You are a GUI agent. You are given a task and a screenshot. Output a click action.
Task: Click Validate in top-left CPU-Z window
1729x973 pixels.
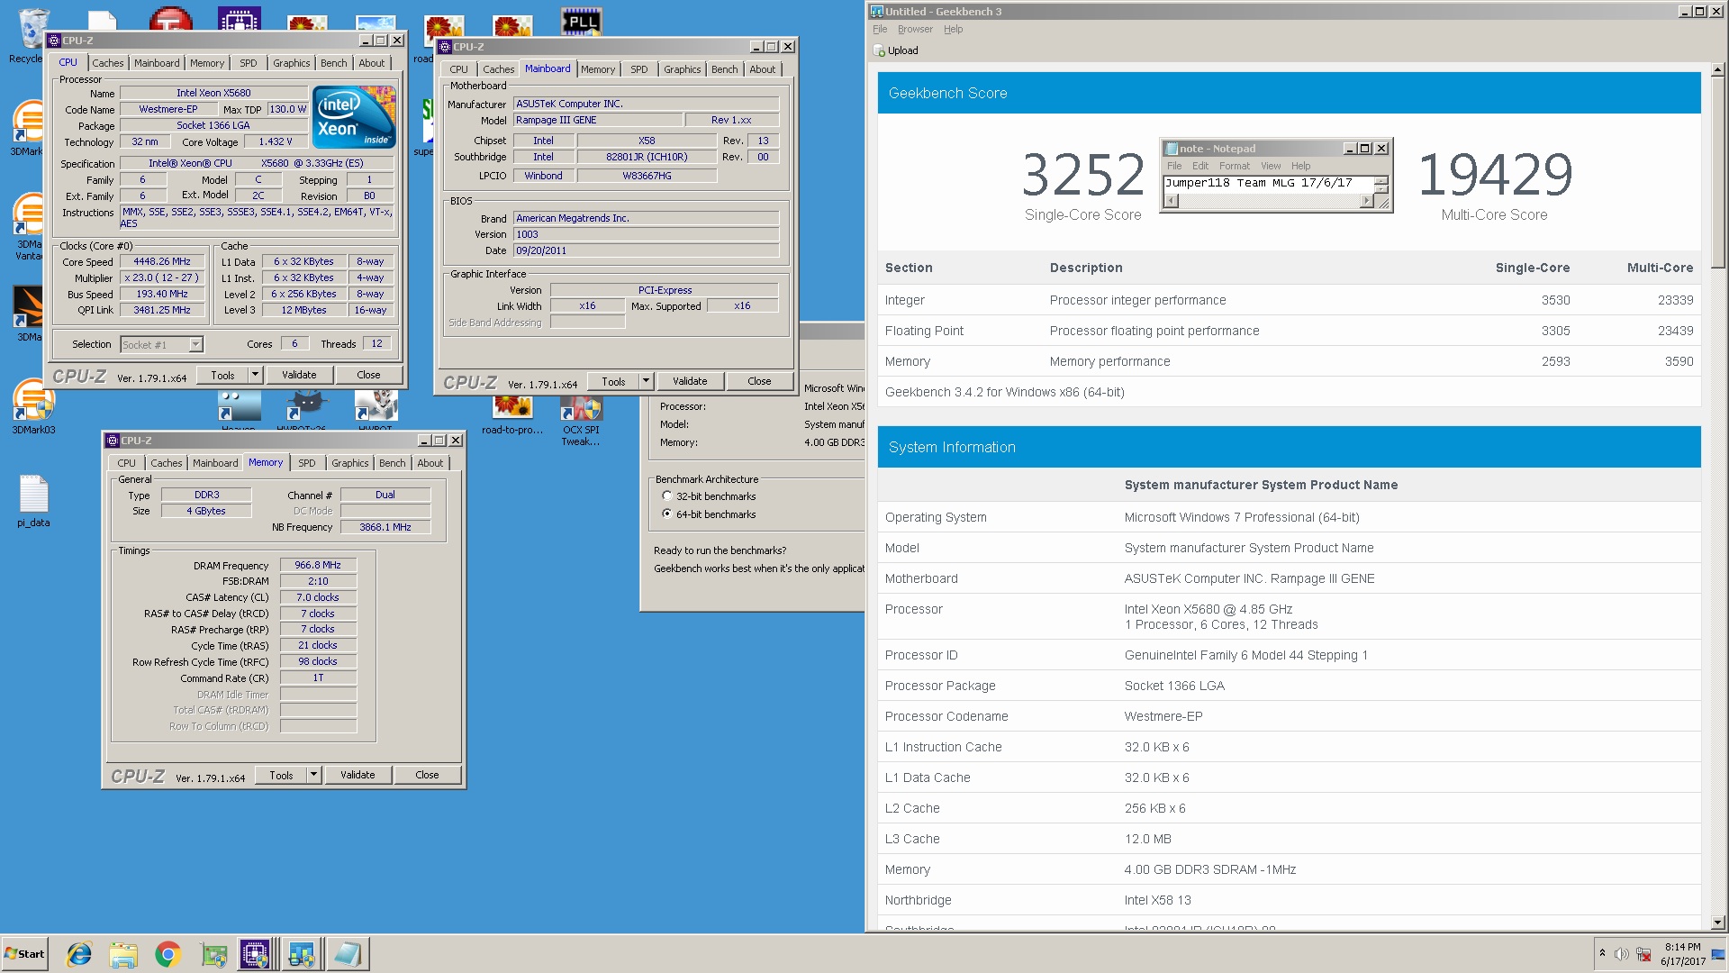[x=299, y=375]
